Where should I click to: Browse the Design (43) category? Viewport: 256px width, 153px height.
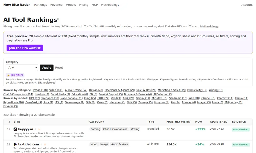coord(96,90)
